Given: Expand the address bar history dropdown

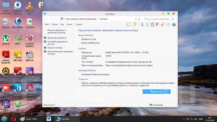Looking at the screenshot, I should [136, 19].
